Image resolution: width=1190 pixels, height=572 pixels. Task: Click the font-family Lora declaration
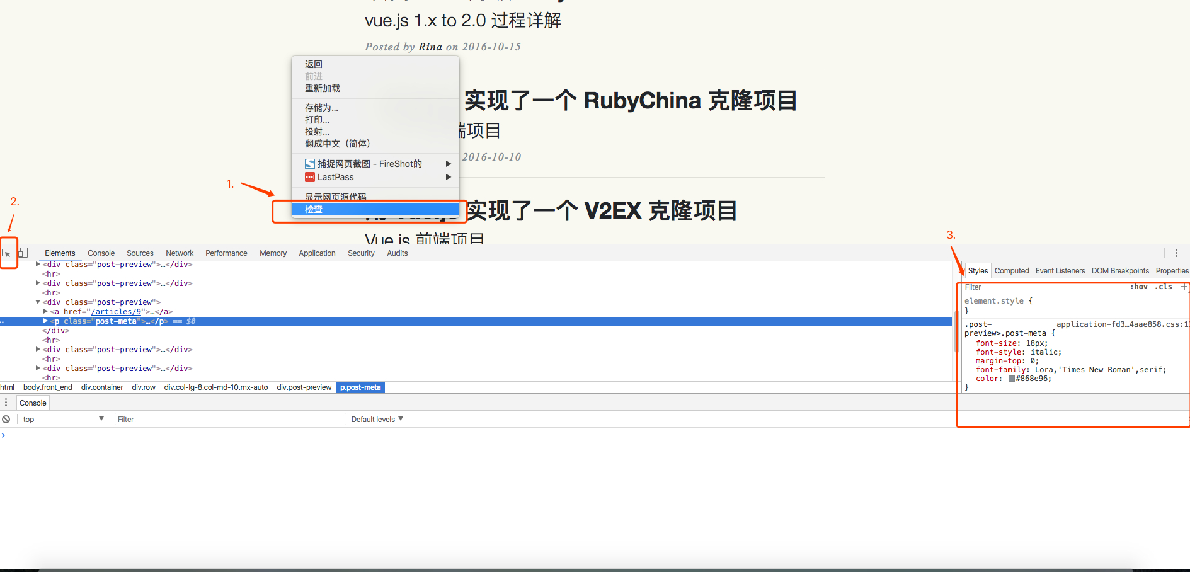coord(1071,370)
